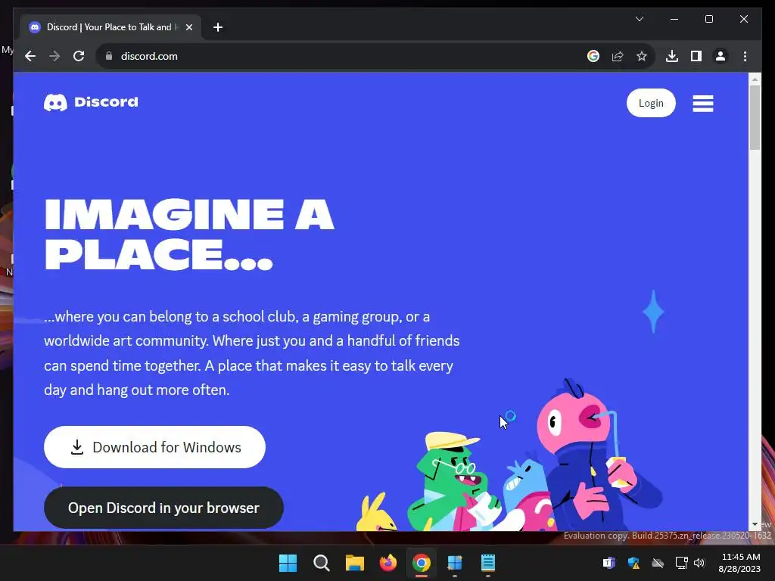Open Firefox from taskbar
775x581 pixels.
point(388,563)
